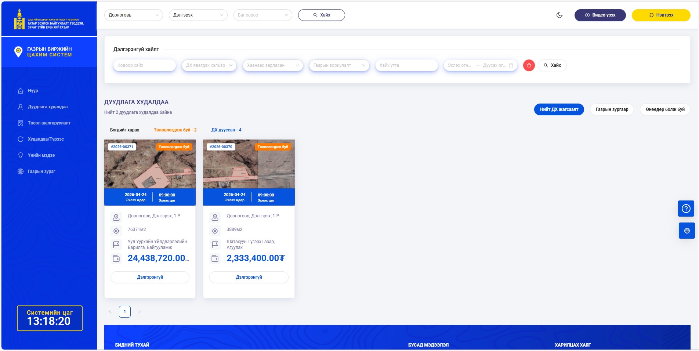Click the yellow Нэвтрэх login button
Viewport: 699px width, 351px height.
pos(660,15)
